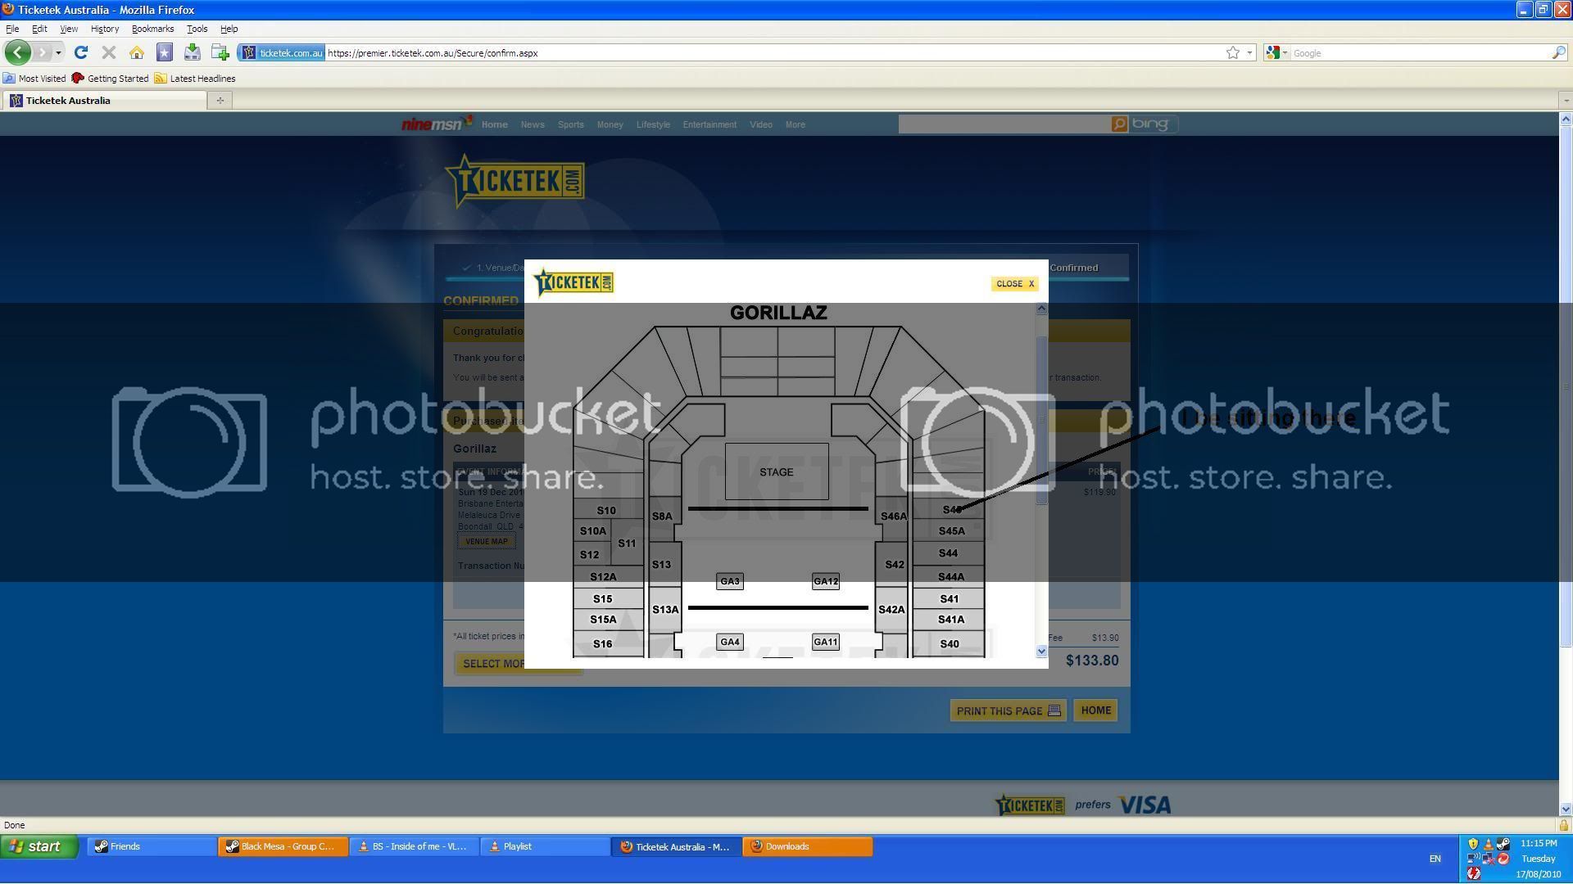The height and width of the screenshot is (884, 1573).
Task: Open the Windows start menu
Action: point(39,846)
